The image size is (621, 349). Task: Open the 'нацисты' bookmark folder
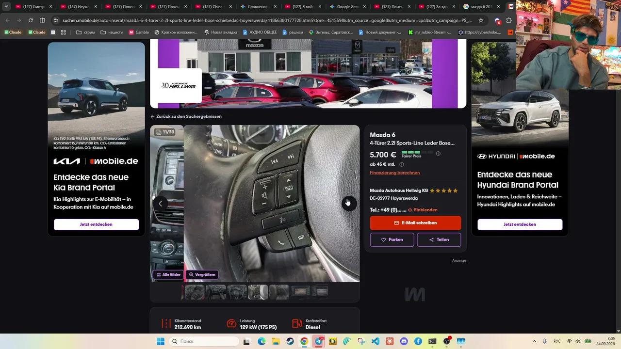coord(112,32)
